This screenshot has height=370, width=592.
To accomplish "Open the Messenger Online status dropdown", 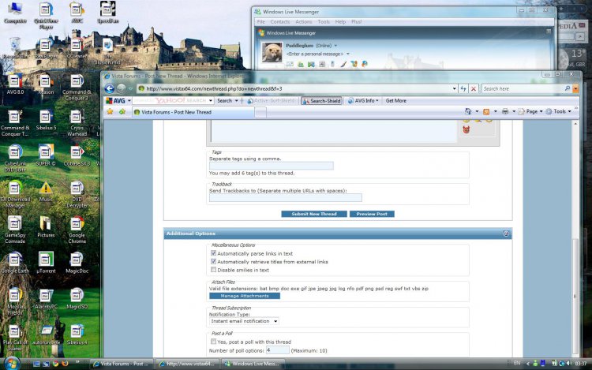I will pyautogui.click(x=335, y=46).
